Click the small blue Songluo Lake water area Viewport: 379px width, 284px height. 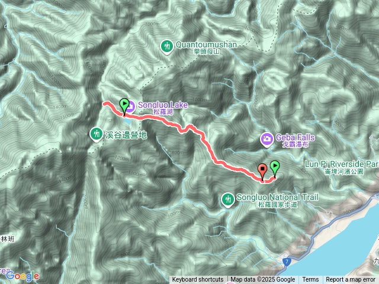[x=127, y=121]
